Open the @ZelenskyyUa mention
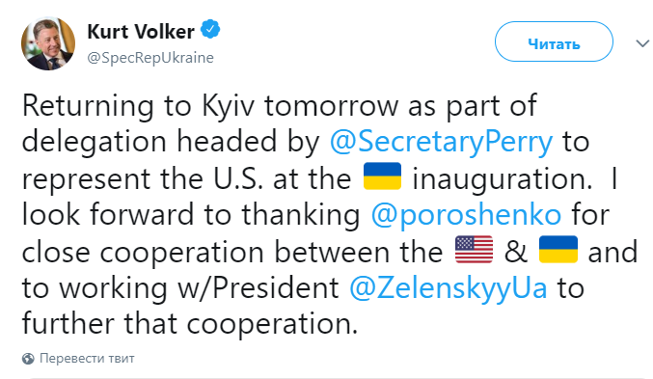Viewport: 653px width, 379px height. 449,288
